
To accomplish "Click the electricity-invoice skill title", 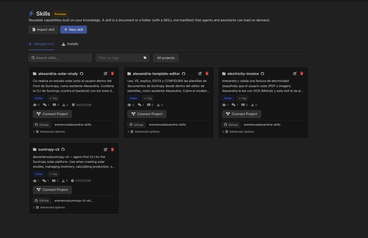I will point(243,74).
